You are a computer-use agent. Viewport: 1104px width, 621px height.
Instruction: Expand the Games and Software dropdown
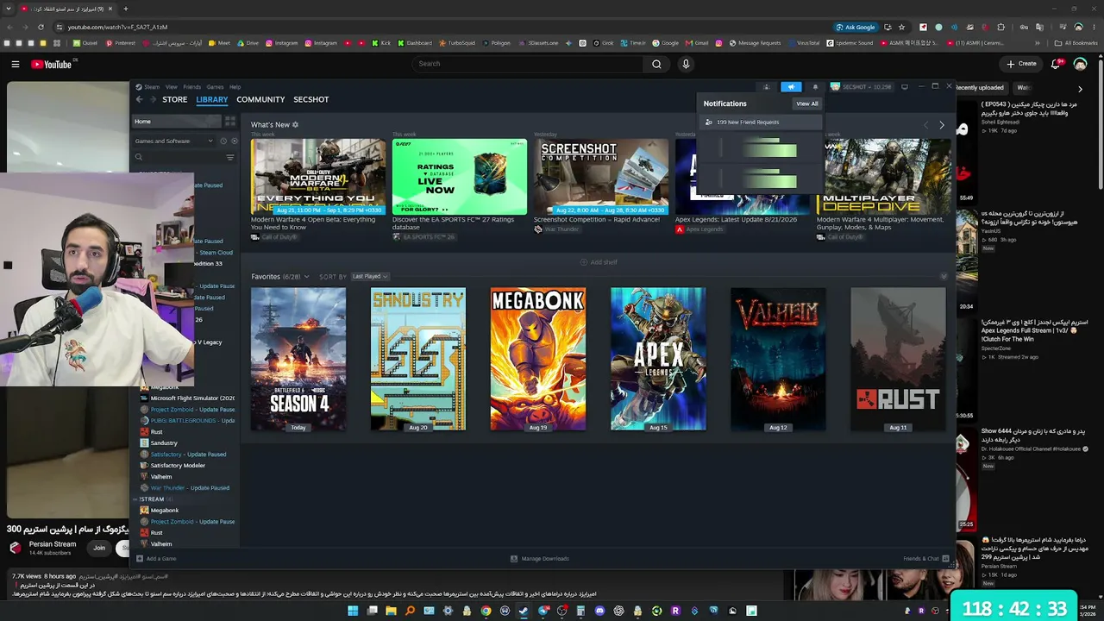click(x=173, y=141)
